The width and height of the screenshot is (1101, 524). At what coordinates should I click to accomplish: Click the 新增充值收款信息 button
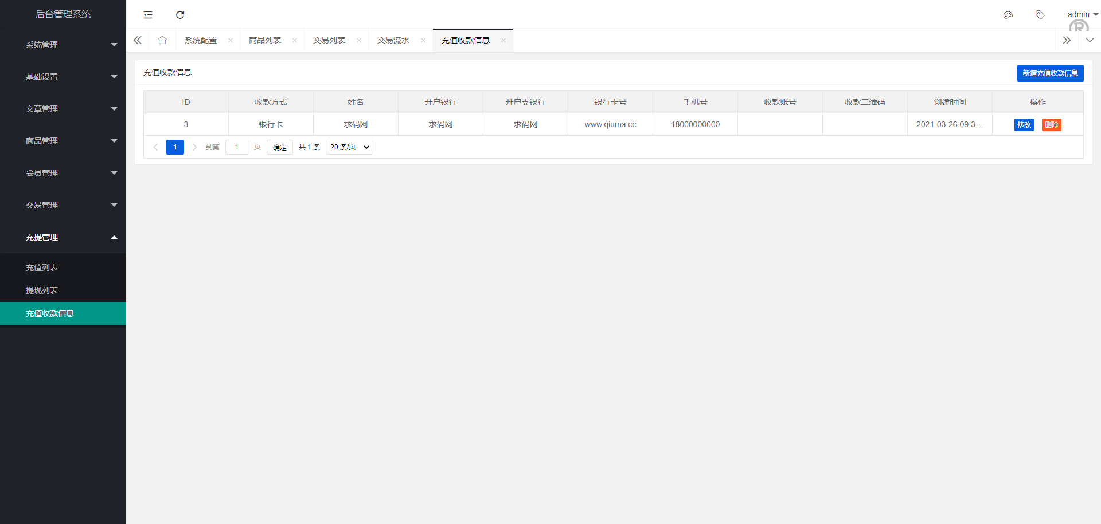[1050, 73]
